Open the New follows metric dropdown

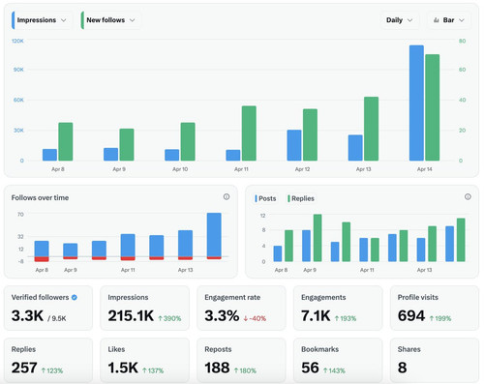click(110, 20)
